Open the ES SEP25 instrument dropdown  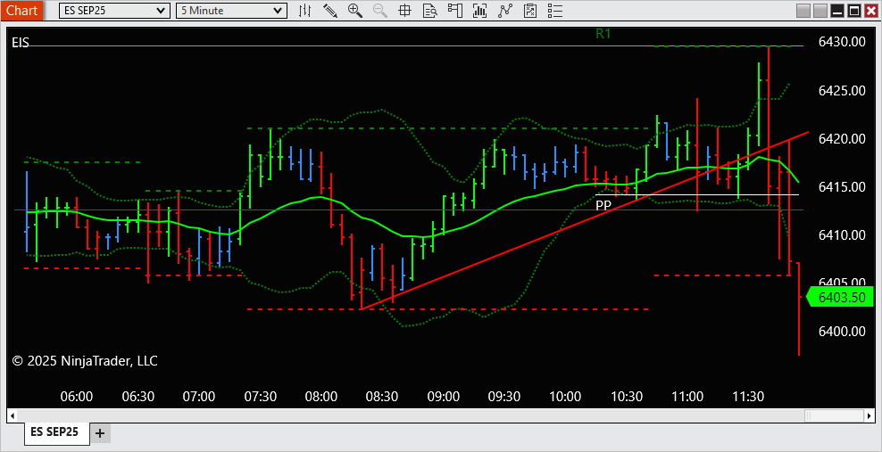coord(114,10)
